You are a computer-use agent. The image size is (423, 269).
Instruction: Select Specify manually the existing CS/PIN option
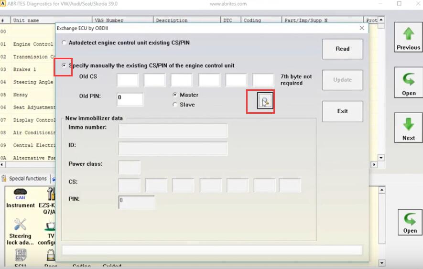[x=64, y=65]
